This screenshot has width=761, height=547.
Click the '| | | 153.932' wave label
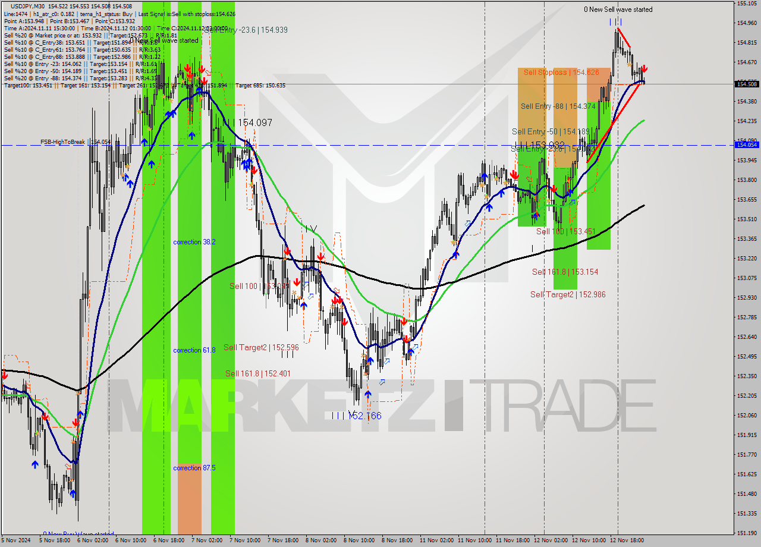tap(540, 145)
